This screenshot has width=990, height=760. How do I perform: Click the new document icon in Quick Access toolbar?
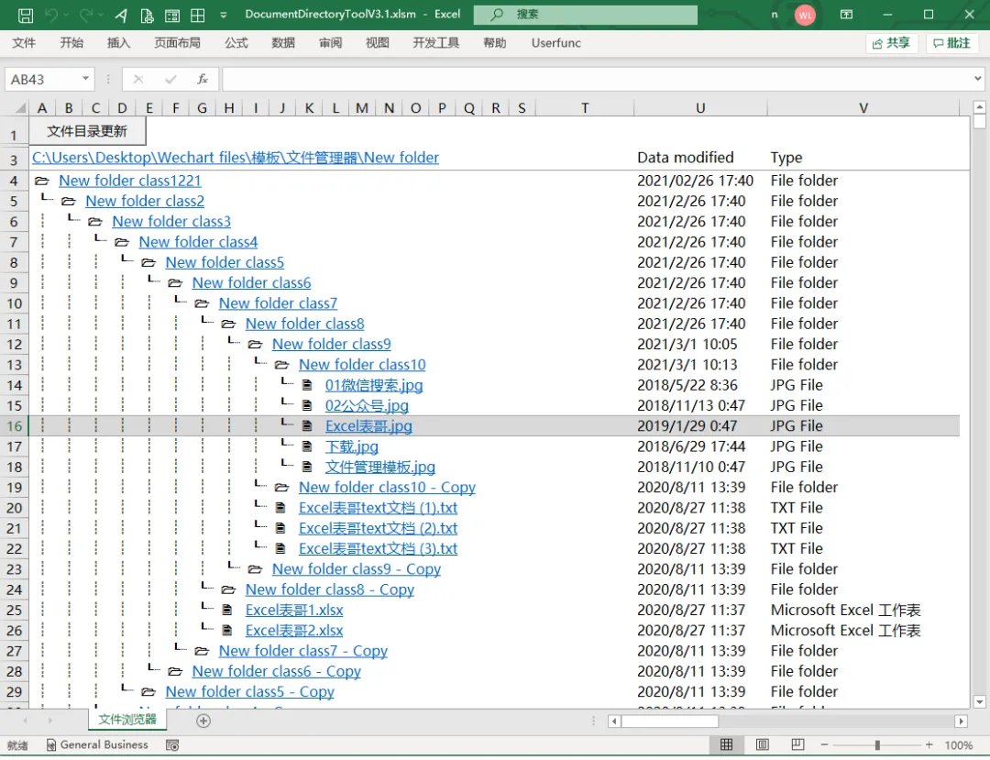(x=147, y=16)
